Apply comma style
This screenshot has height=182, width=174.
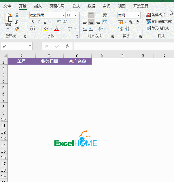pos(137,22)
